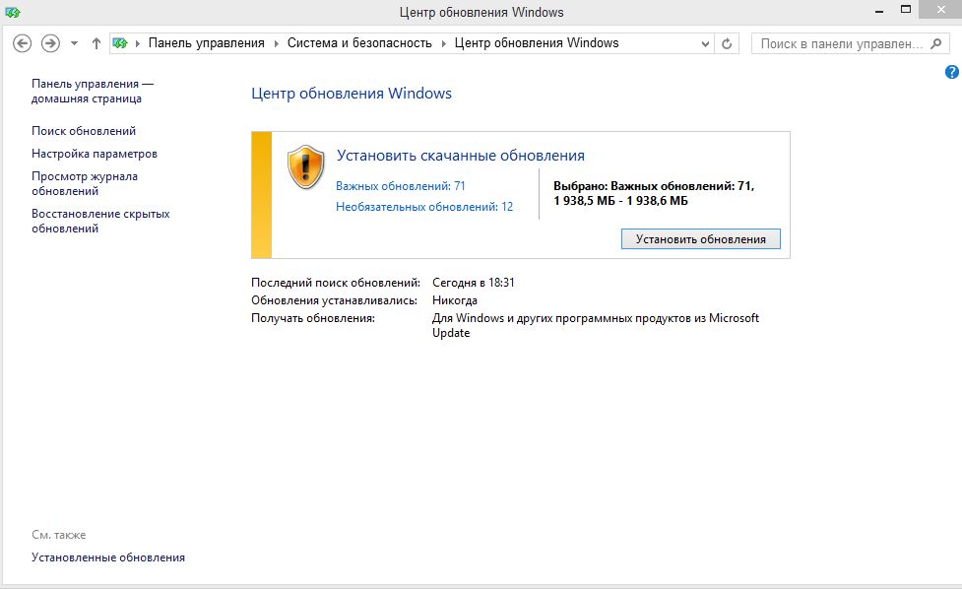Open Система и безопасность breadcrumb
962x589 pixels.
tap(359, 43)
